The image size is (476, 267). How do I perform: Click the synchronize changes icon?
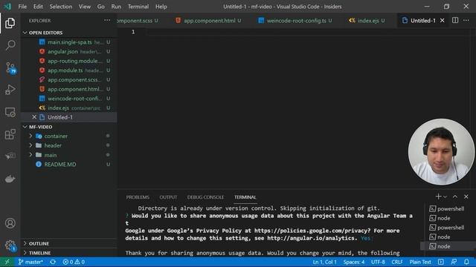(53, 262)
